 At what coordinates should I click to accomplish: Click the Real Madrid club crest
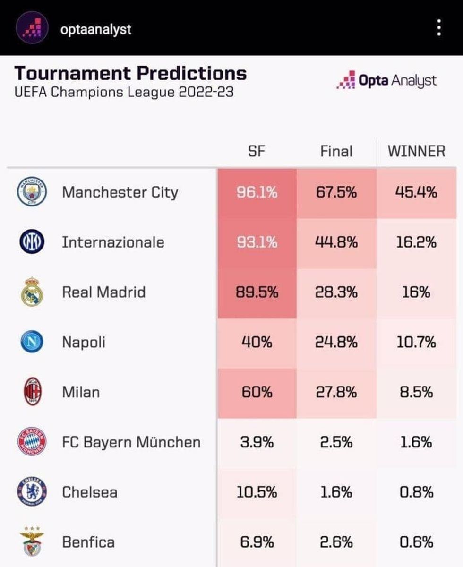click(x=32, y=292)
